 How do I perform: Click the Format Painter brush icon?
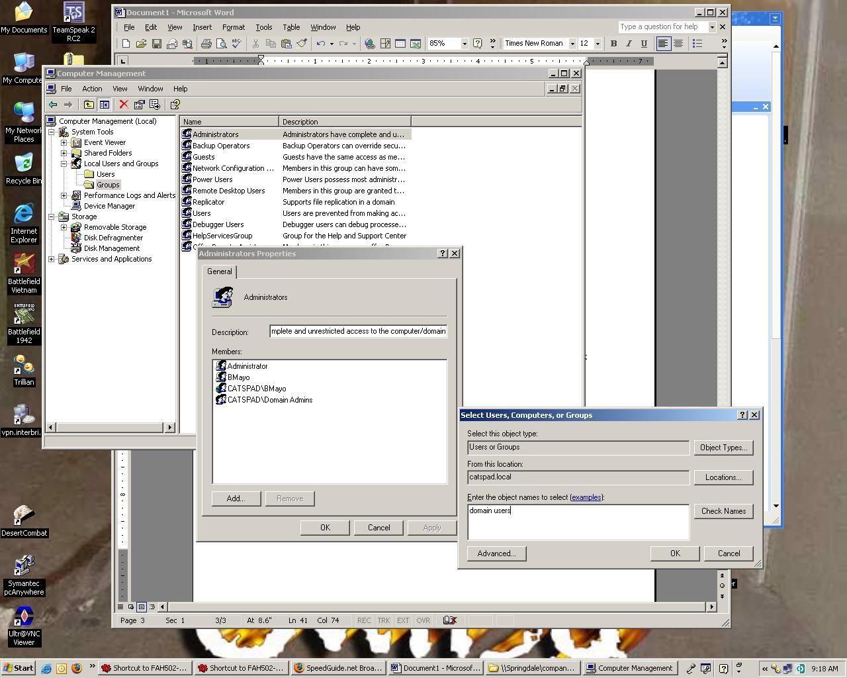coord(302,44)
